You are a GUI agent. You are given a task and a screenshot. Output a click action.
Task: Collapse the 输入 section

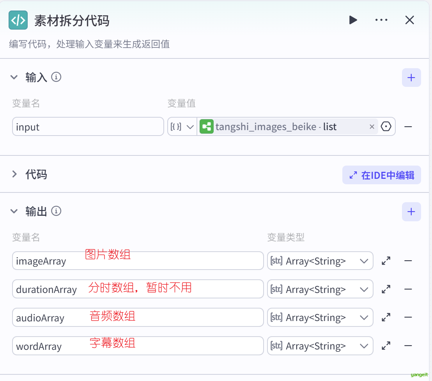[14, 77]
